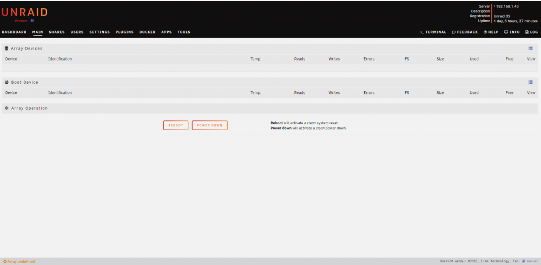Show system Info

coord(512,32)
